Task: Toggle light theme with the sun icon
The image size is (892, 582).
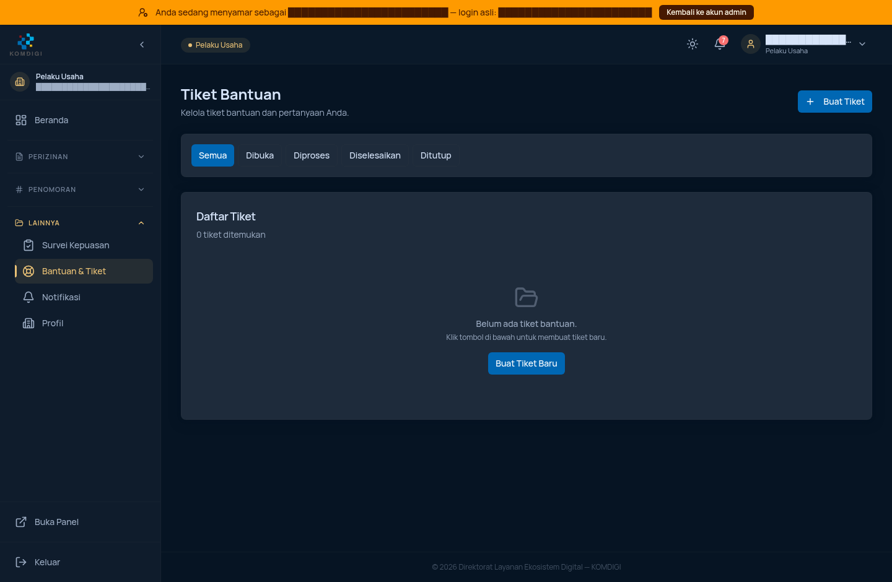Action: 693,44
